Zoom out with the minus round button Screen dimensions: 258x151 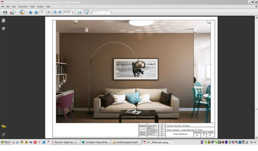(55, 12)
